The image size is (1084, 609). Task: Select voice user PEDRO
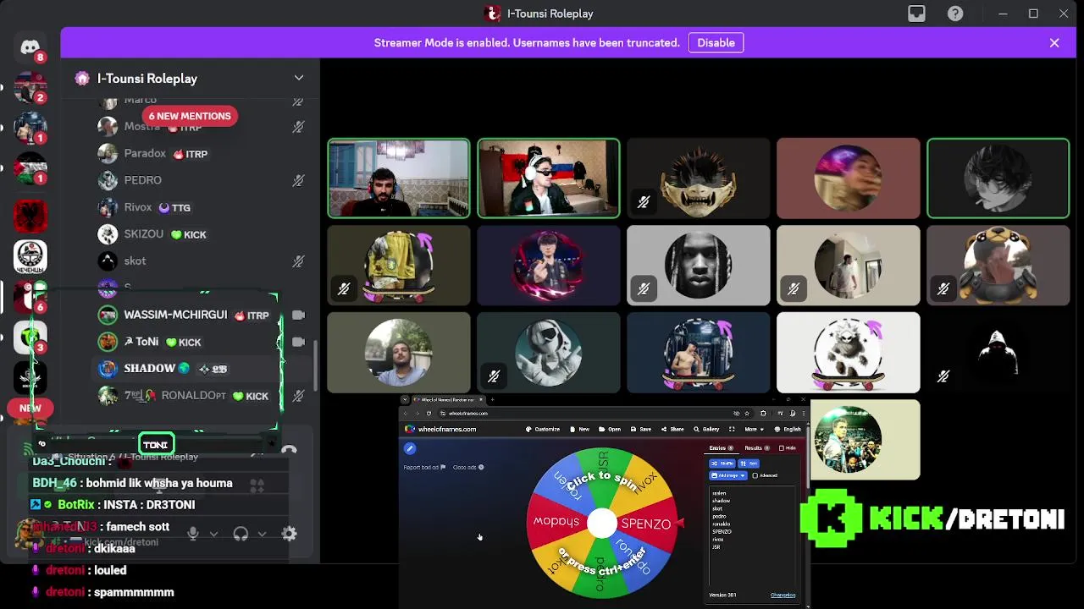pyautogui.click(x=200, y=180)
